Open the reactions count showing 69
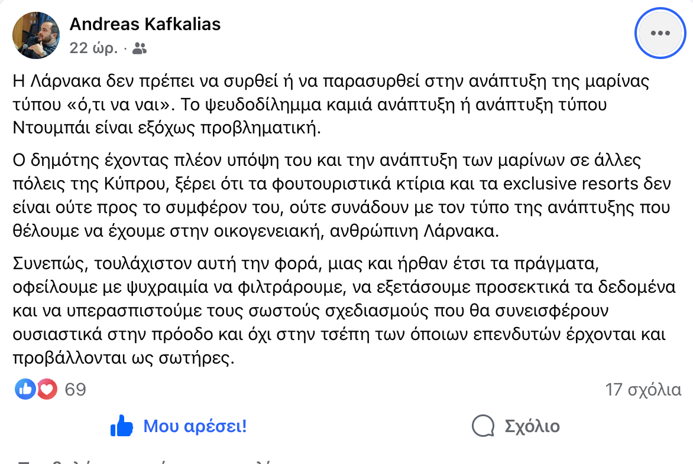 click(x=75, y=390)
